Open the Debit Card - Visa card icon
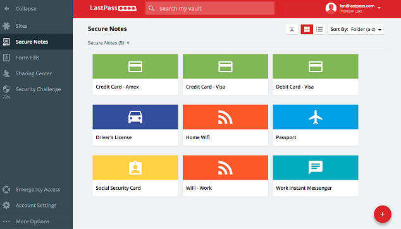This screenshot has width=401, height=229. click(x=316, y=66)
